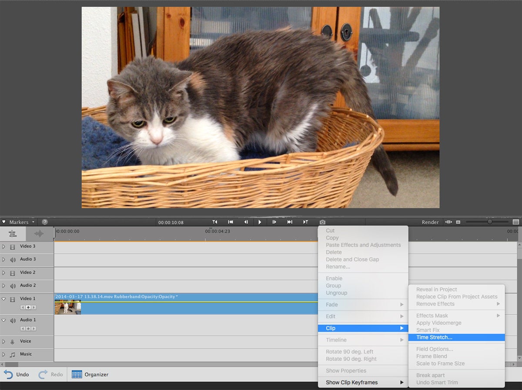522x390 pixels.
Task: Click the Undo button
Action: pyautogui.click(x=17, y=374)
